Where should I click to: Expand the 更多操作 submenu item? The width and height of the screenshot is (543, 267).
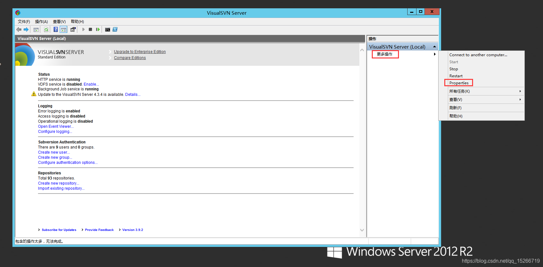pyautogui.click(x=402, y=54)
